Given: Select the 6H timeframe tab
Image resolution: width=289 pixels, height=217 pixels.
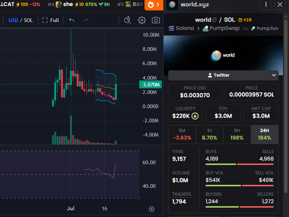Looking at the screenshot, I should [237, 134].
